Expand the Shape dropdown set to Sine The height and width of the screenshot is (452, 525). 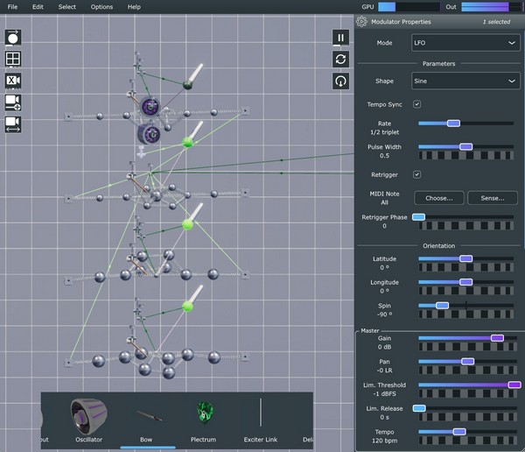coord(466,81)
